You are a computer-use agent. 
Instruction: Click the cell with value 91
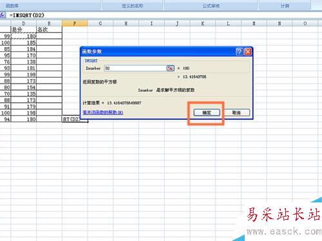click(x=5, y=107)
